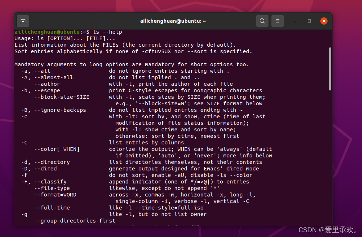Close the terminal window

click(x=324, y=21)
